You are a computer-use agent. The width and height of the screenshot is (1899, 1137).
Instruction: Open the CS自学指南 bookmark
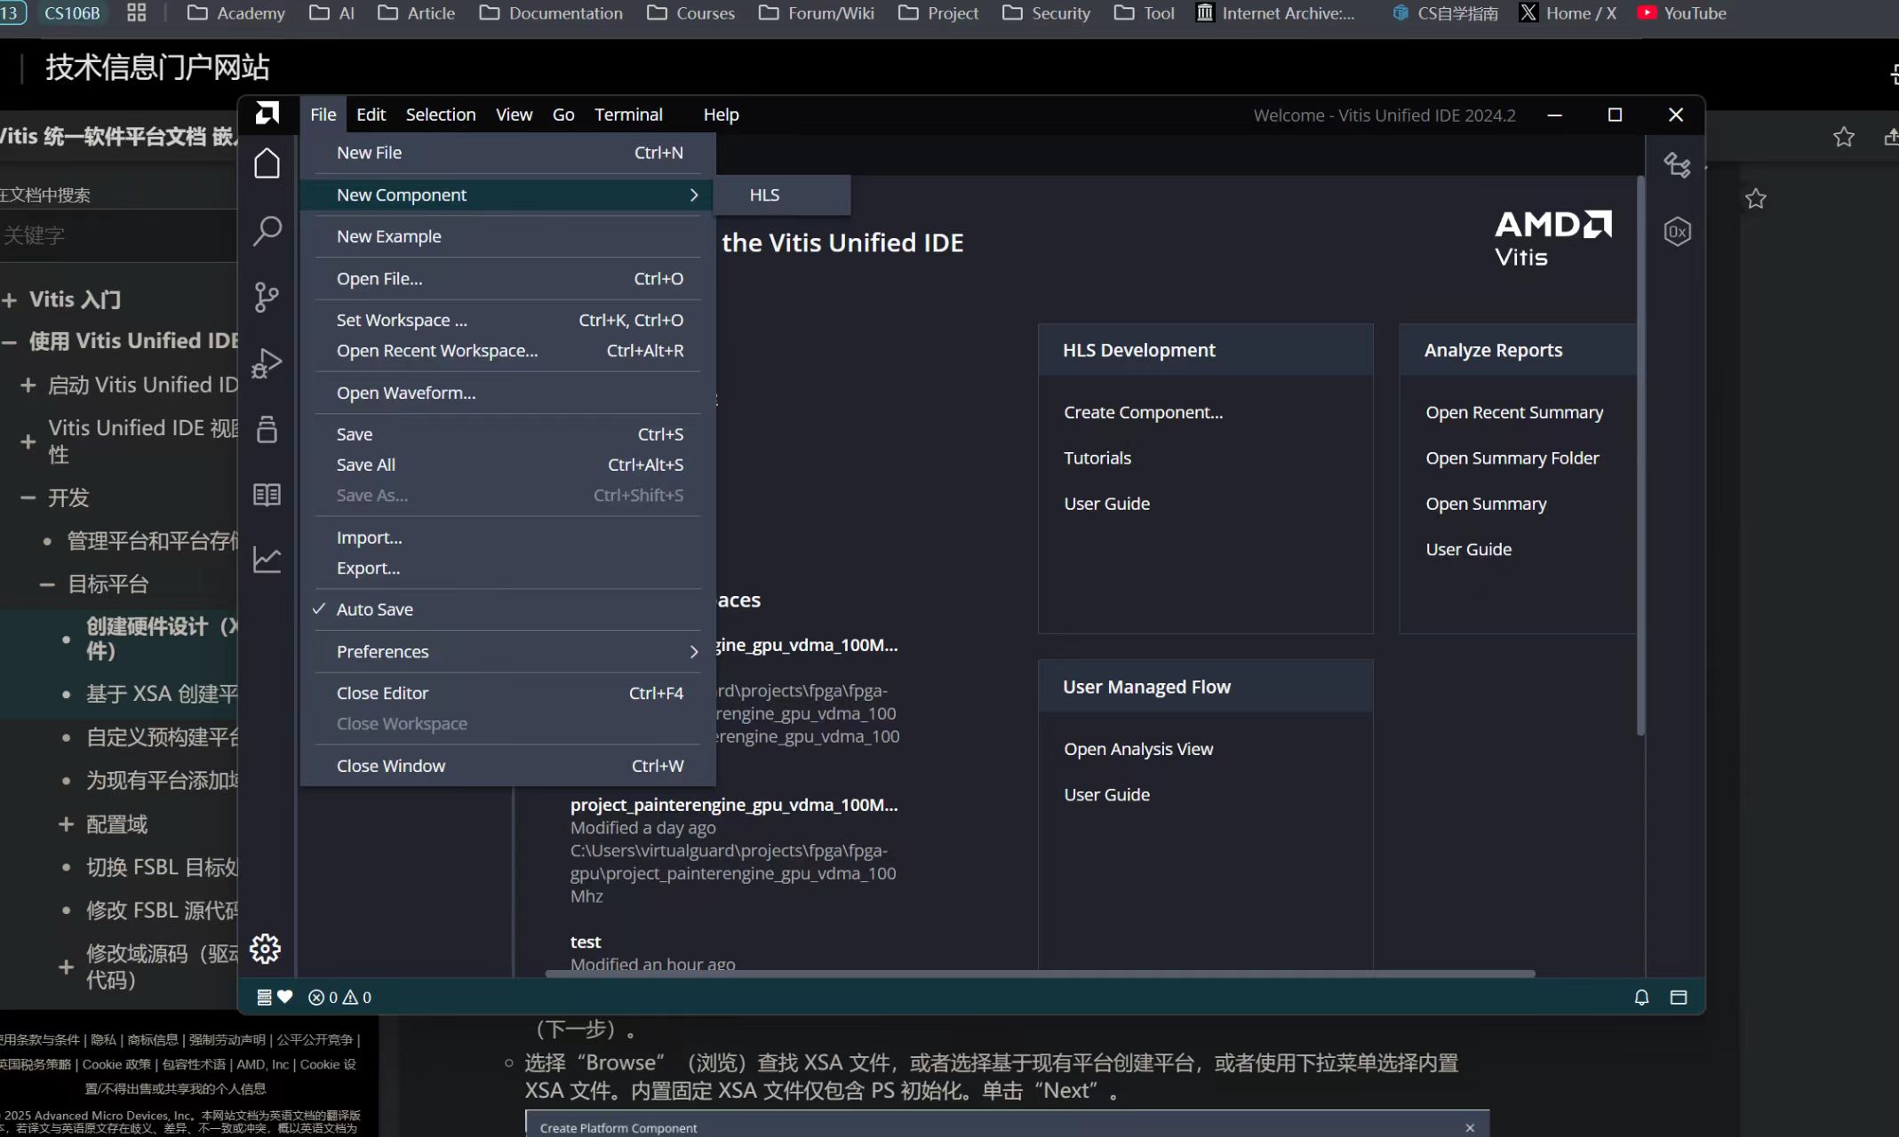(1445, 13)
